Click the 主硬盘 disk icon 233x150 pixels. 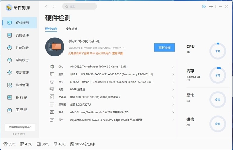click(52, 97)
